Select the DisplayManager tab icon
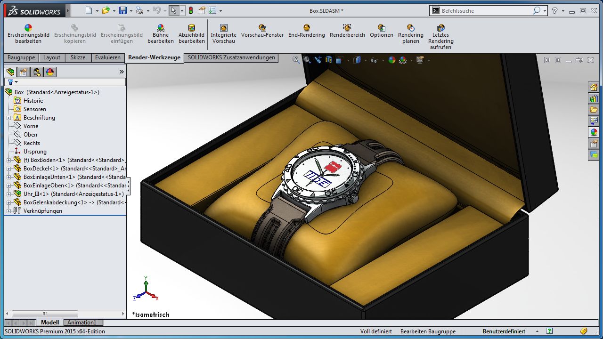This screenshot has width=603, height=339. (x=50, y=72)
